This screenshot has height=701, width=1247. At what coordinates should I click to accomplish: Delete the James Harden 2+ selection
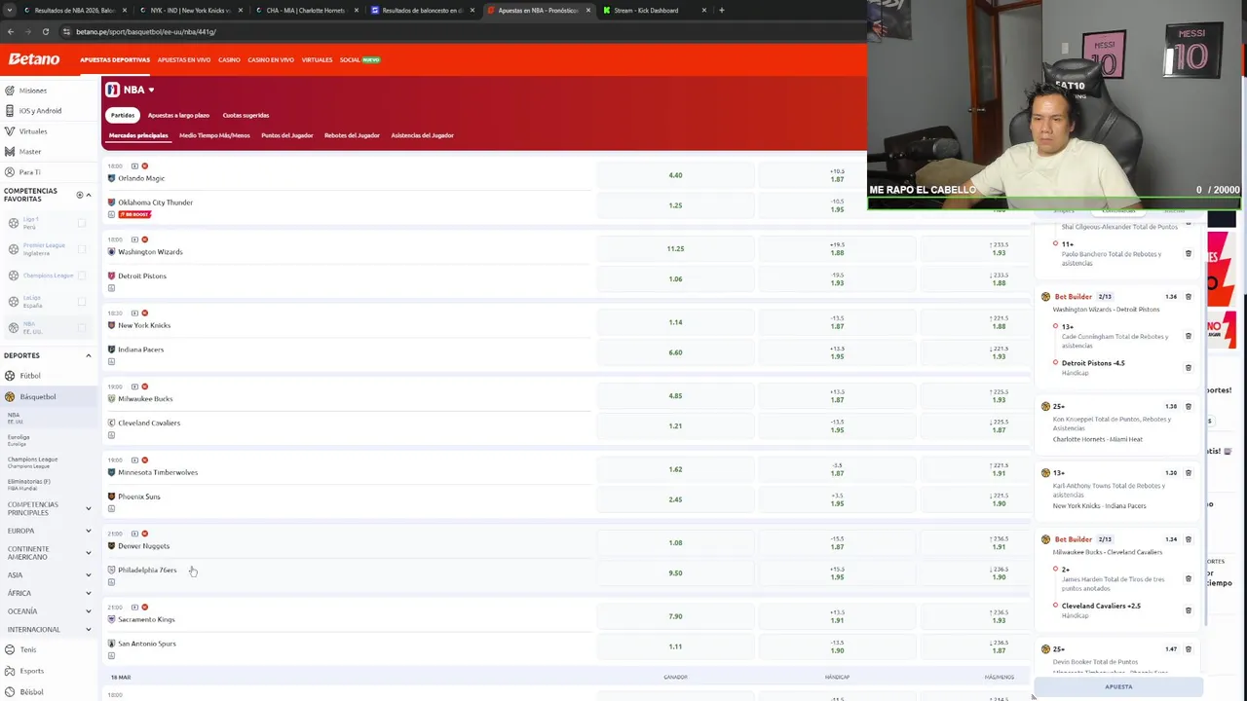click(x=1189, y=578)
